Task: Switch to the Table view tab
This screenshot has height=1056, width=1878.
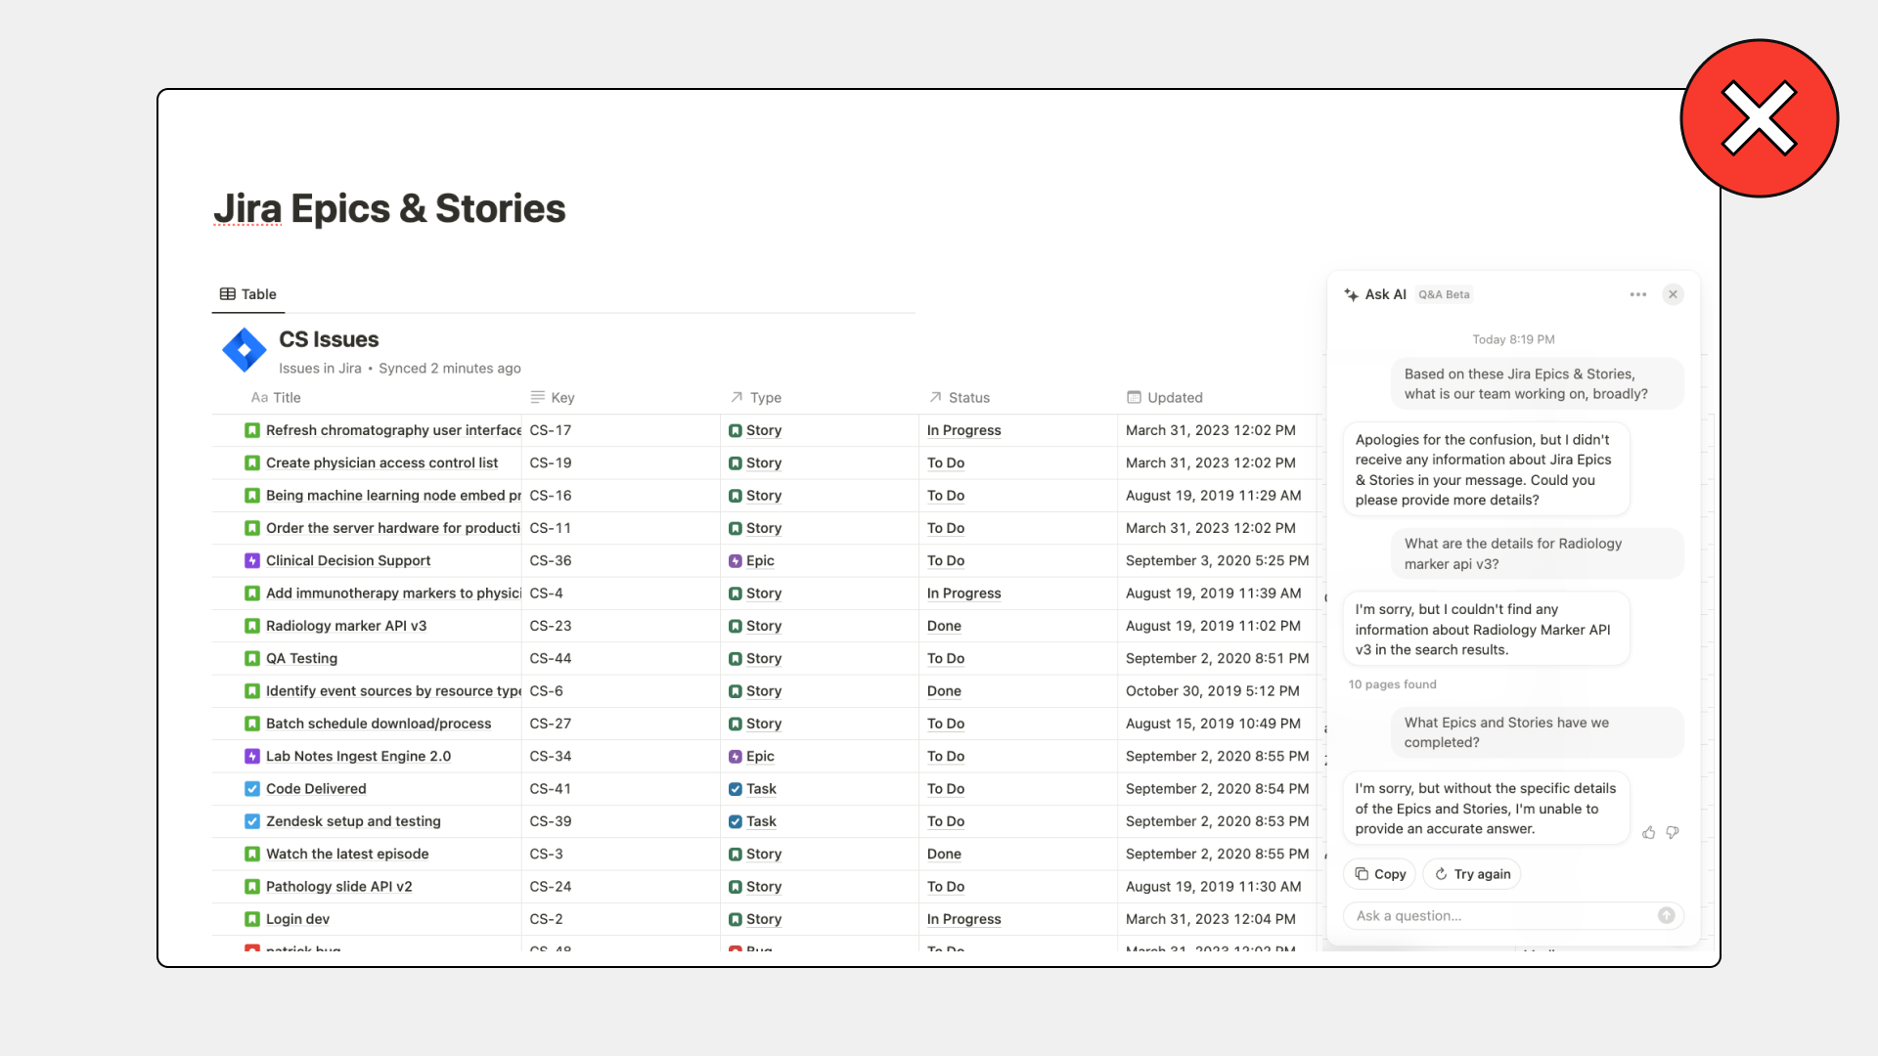Action: click(248, 294)
